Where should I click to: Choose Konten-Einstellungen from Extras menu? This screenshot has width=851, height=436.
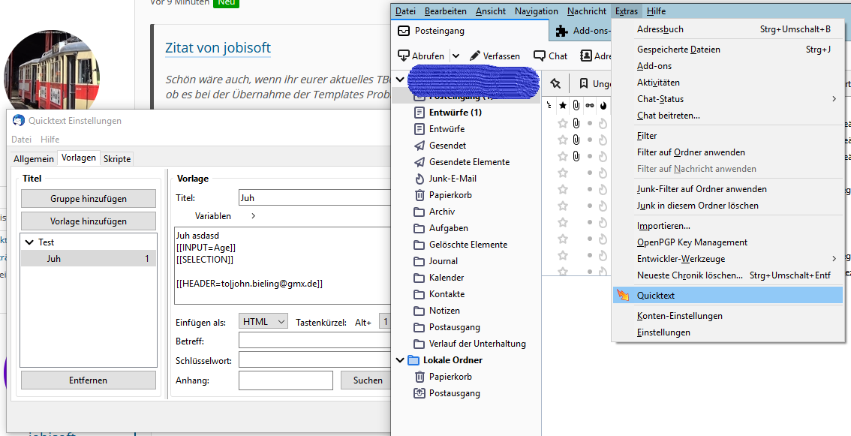click(679, 315)
